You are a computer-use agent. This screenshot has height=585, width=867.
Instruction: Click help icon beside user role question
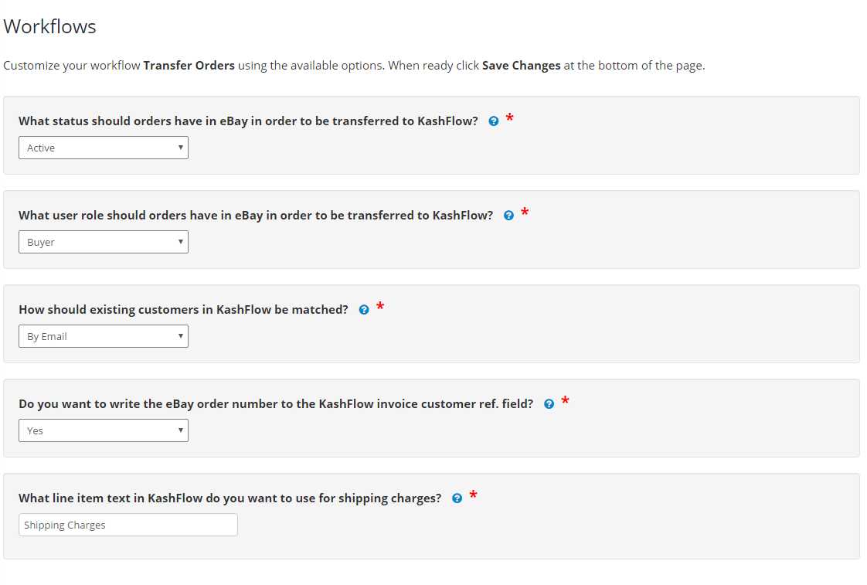(x=508, y=216)
